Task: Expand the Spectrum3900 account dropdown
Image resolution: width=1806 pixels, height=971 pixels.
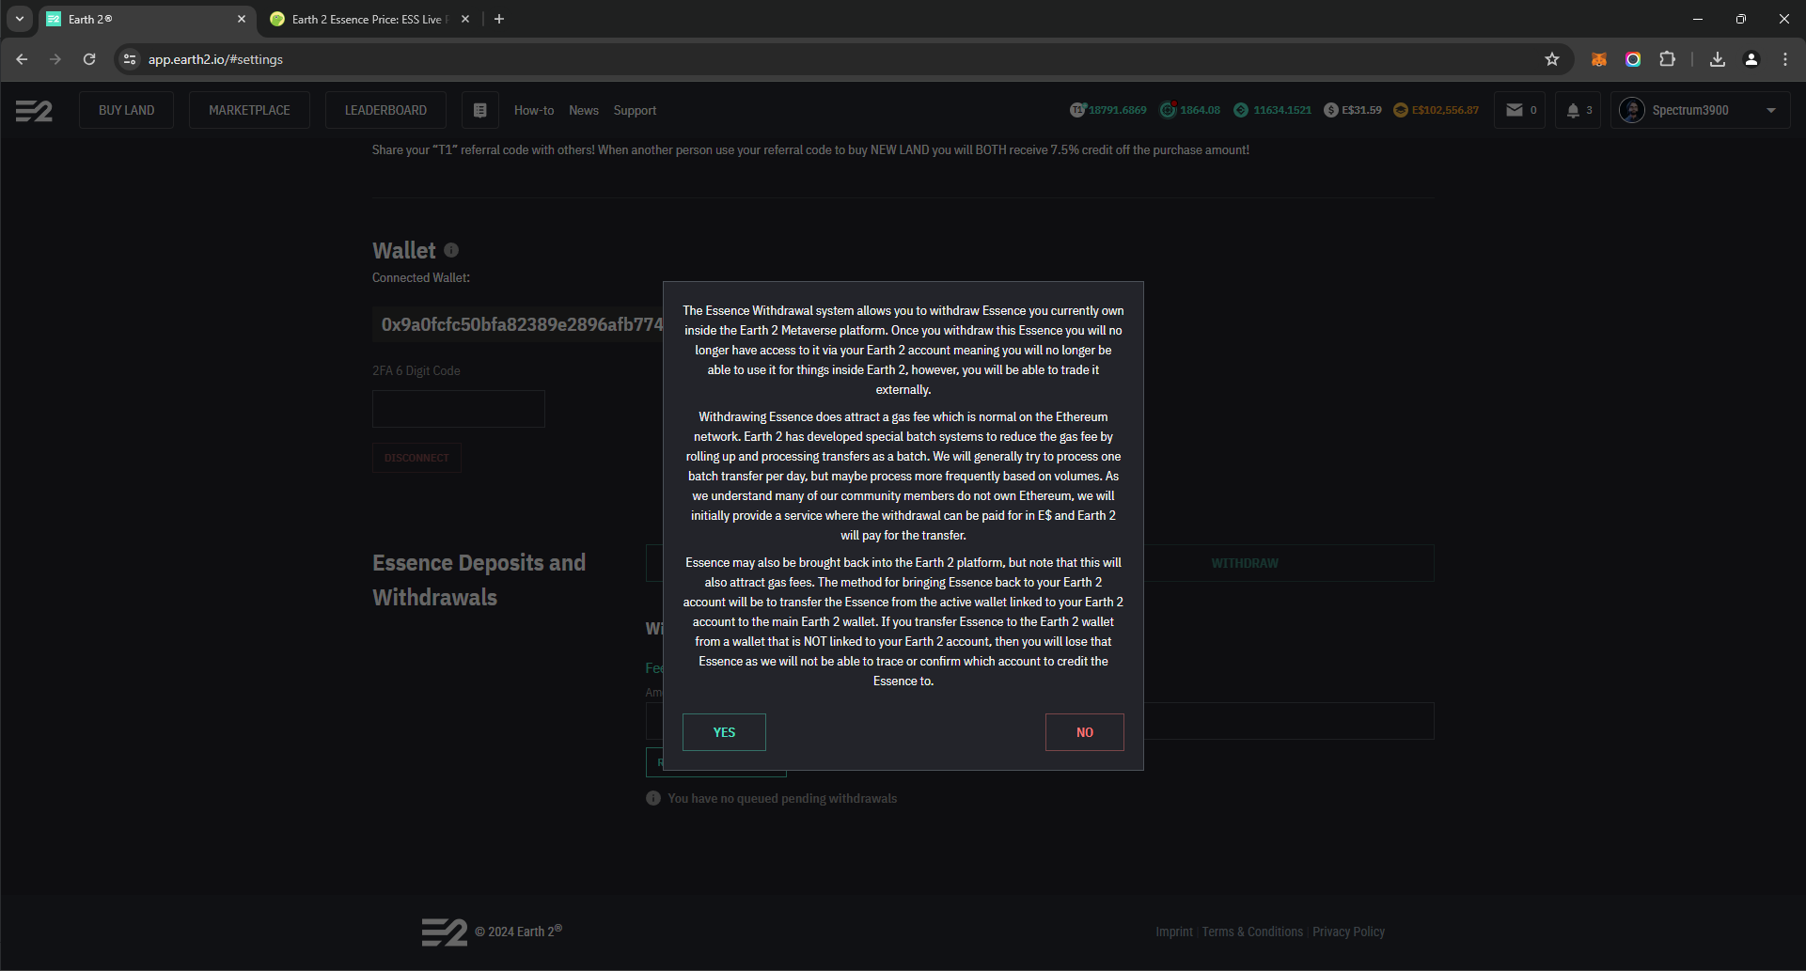Action: pos(1771,110)
